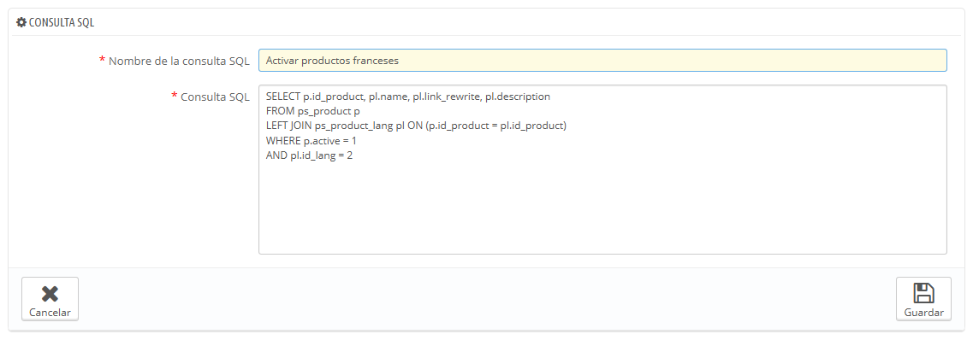Place cursor on the LEFT JOIN line
This screenshot has width=973, height=340.
(x=417, y=126)
